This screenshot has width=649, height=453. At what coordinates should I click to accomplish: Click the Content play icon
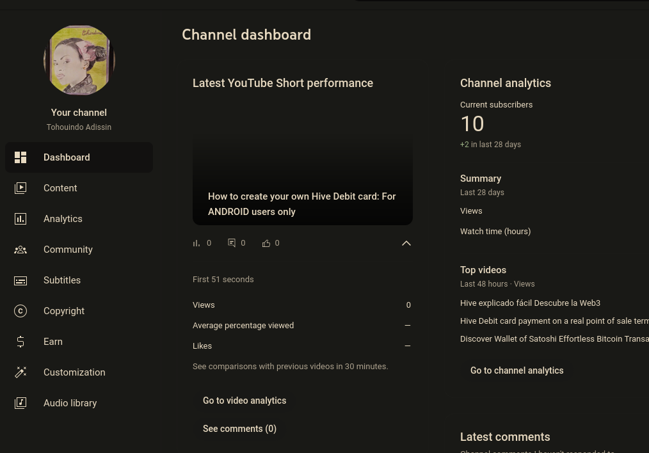click(x=20, y=188)
